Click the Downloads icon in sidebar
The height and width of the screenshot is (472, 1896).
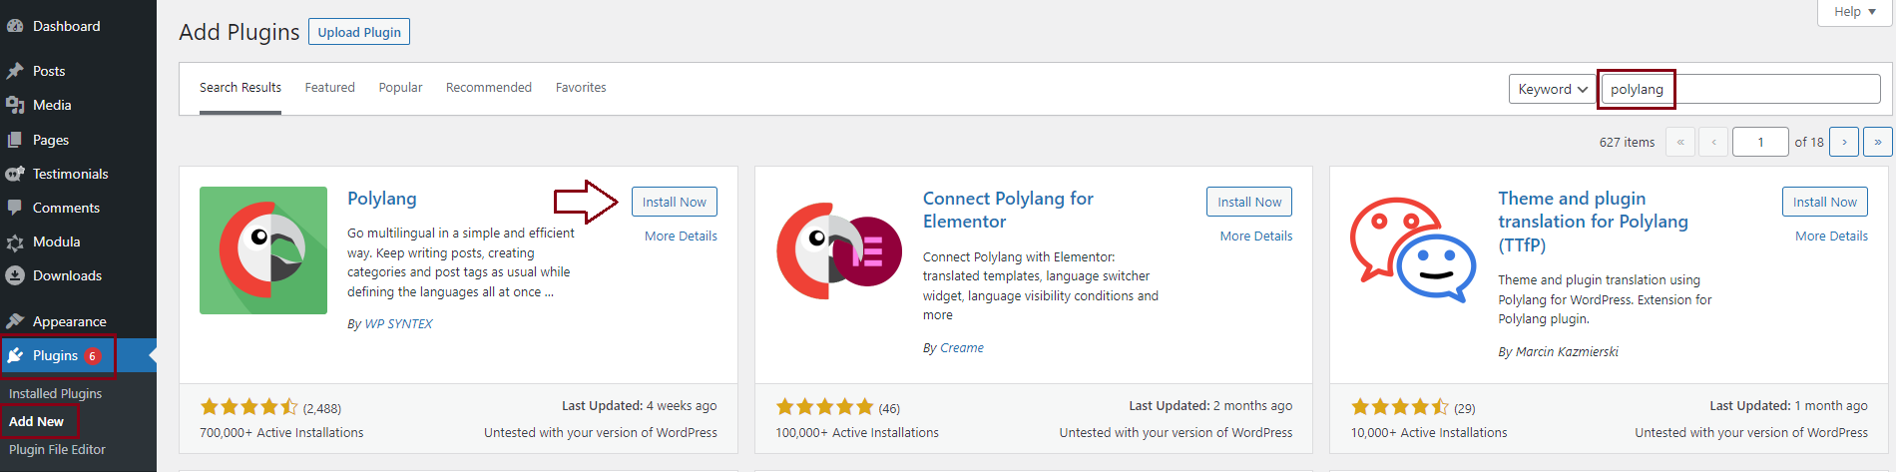pyautogui.click(x=15, y=275)
